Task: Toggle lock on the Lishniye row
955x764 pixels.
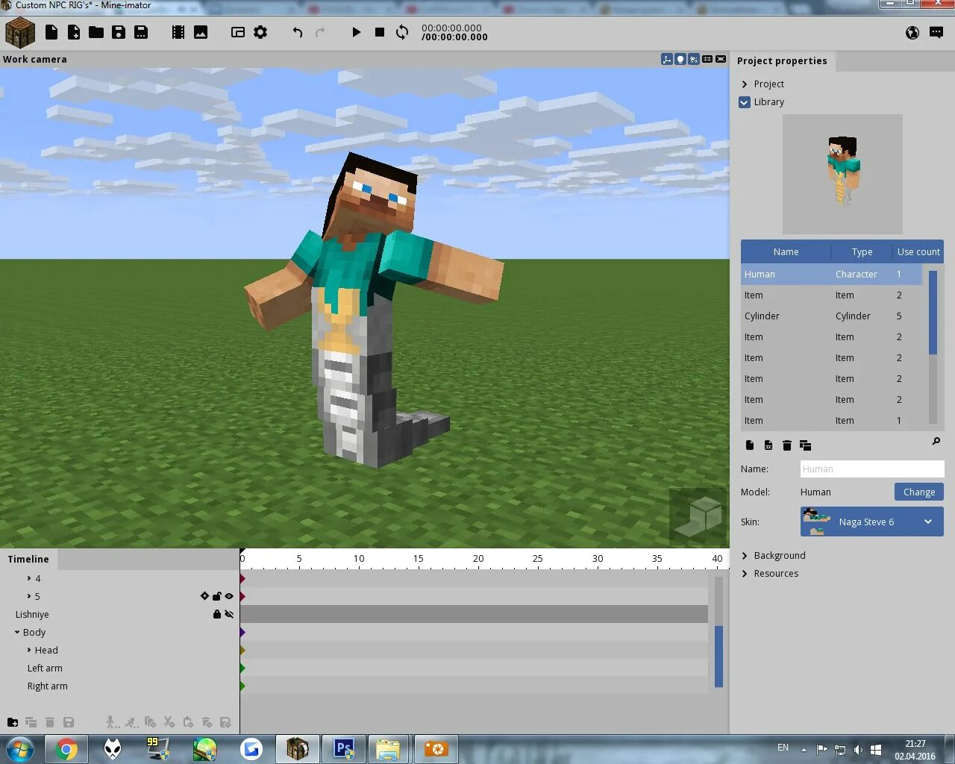Action: [x=217, y=614]
